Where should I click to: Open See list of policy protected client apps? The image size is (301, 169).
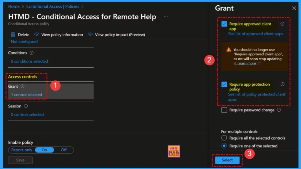coord(257,97)
